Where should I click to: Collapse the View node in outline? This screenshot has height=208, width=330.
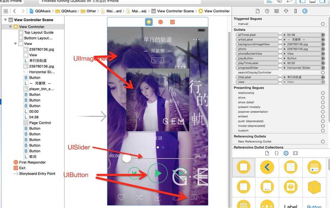(15, 44)
